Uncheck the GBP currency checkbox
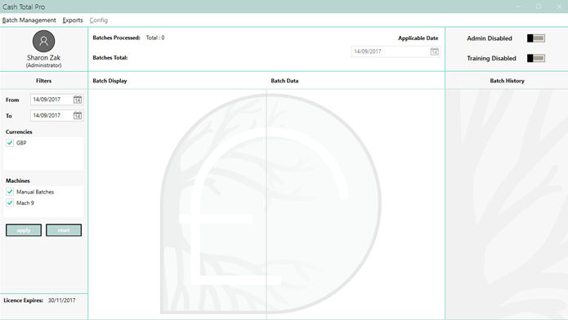This screenshot has width=568, height=320. coord(10,143)
